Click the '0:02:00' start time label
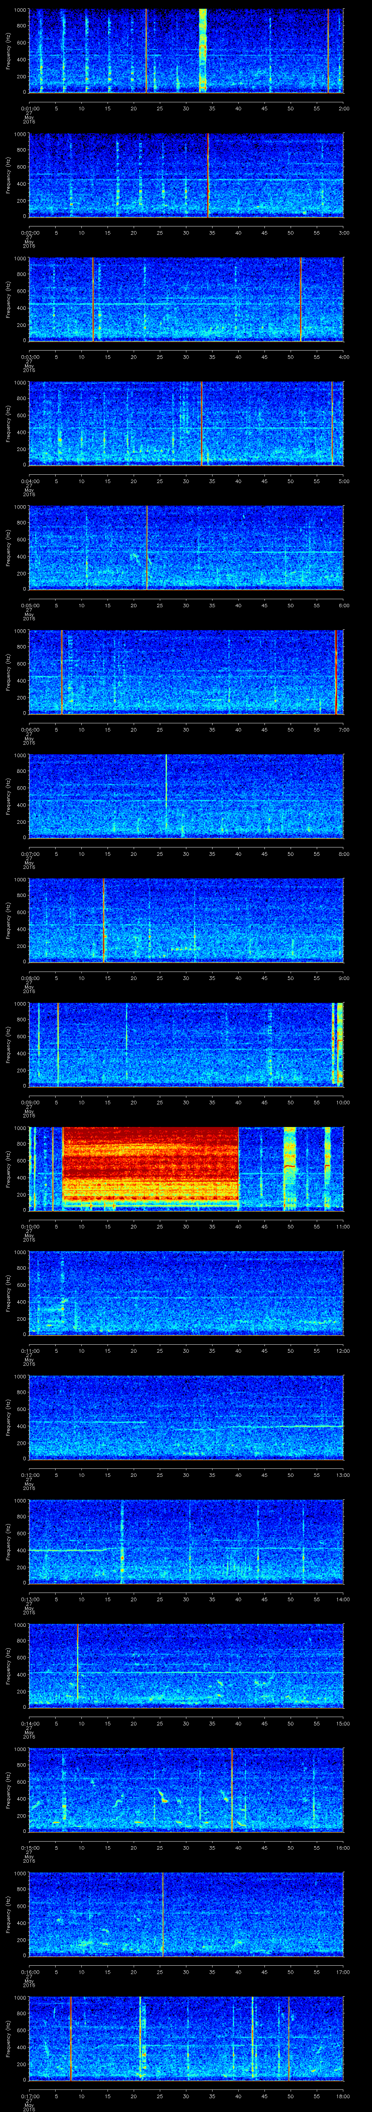 click(x=29, y=233)
